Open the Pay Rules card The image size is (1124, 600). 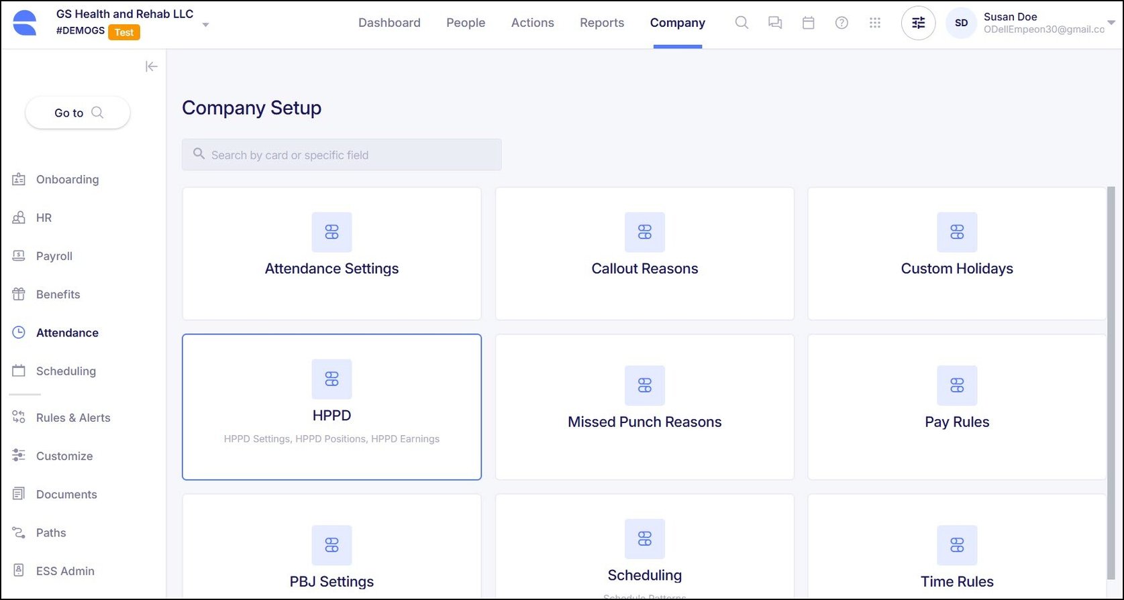click(956, 407)
